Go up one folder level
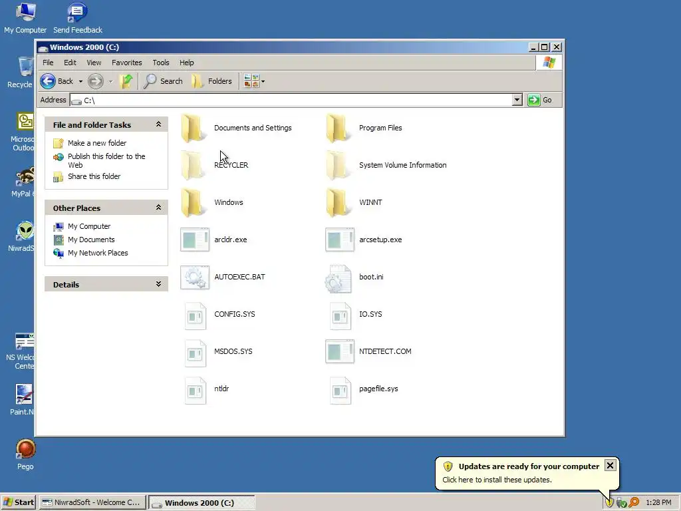 (x=126, y=81)
